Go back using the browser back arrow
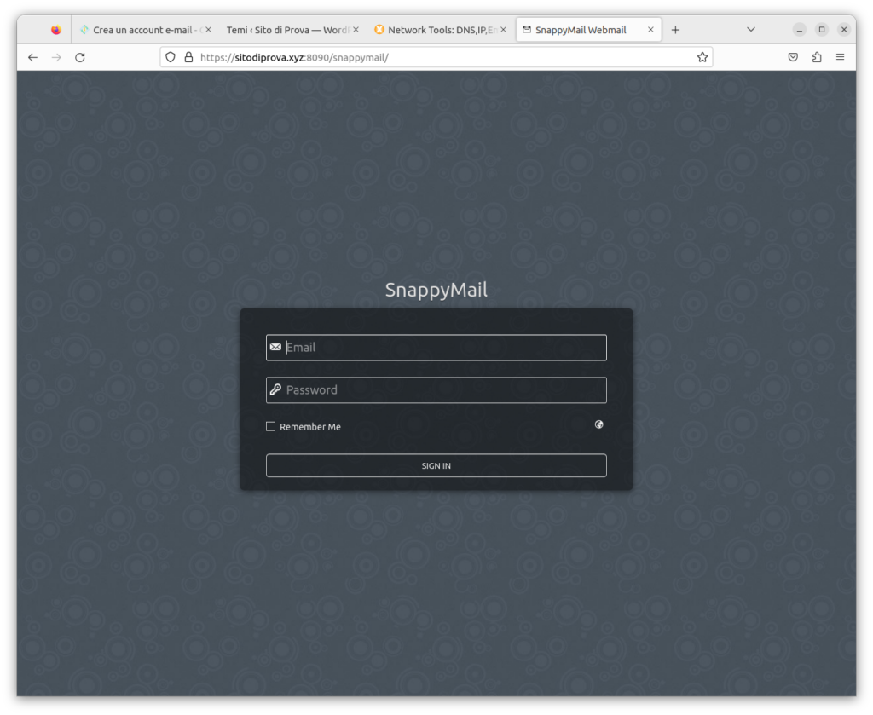Image resolution: width=873 pixels, height=715 pixels. click(x=33, y=57)
